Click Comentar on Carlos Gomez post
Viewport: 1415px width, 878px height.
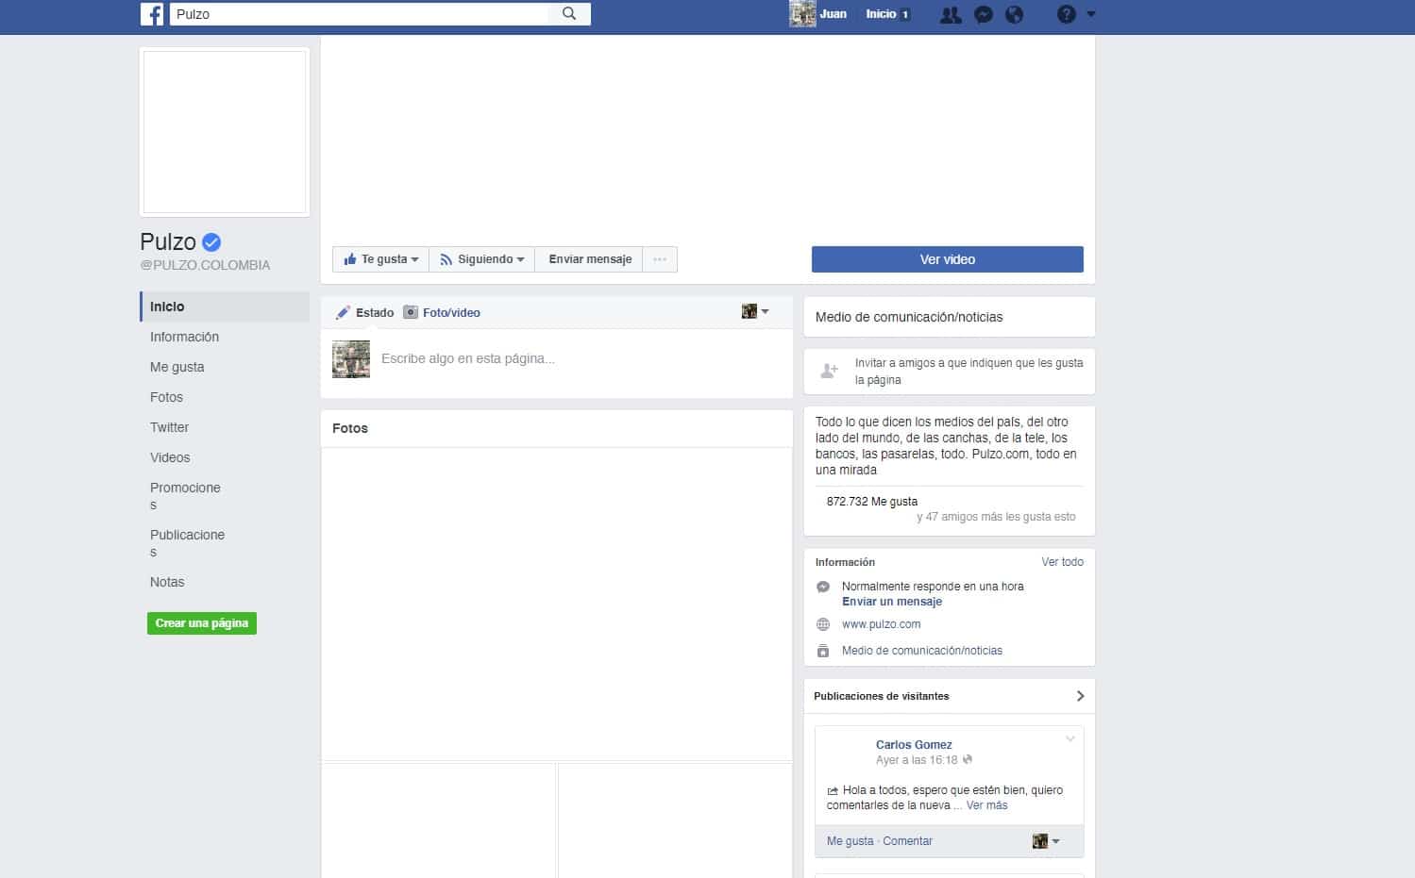pos(907,841)
